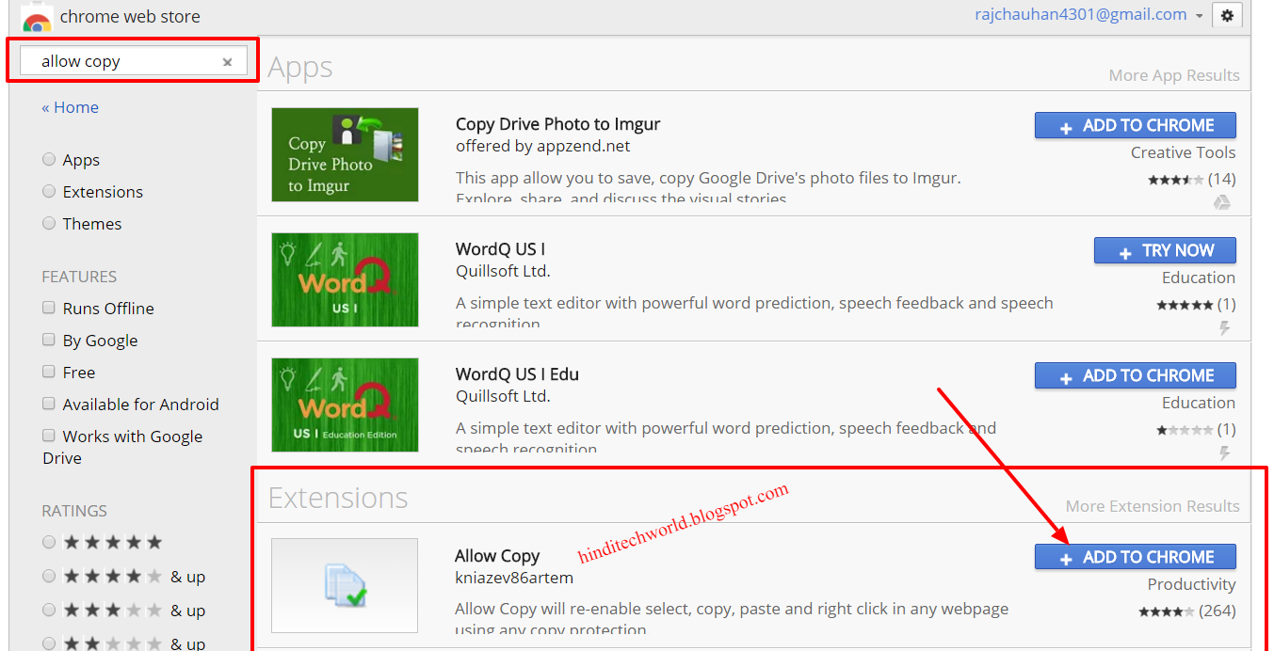Open the WordQ US I Edu title
This screenshot has width=1274, height=651.
pyautogui.click(x=517, y=374)
